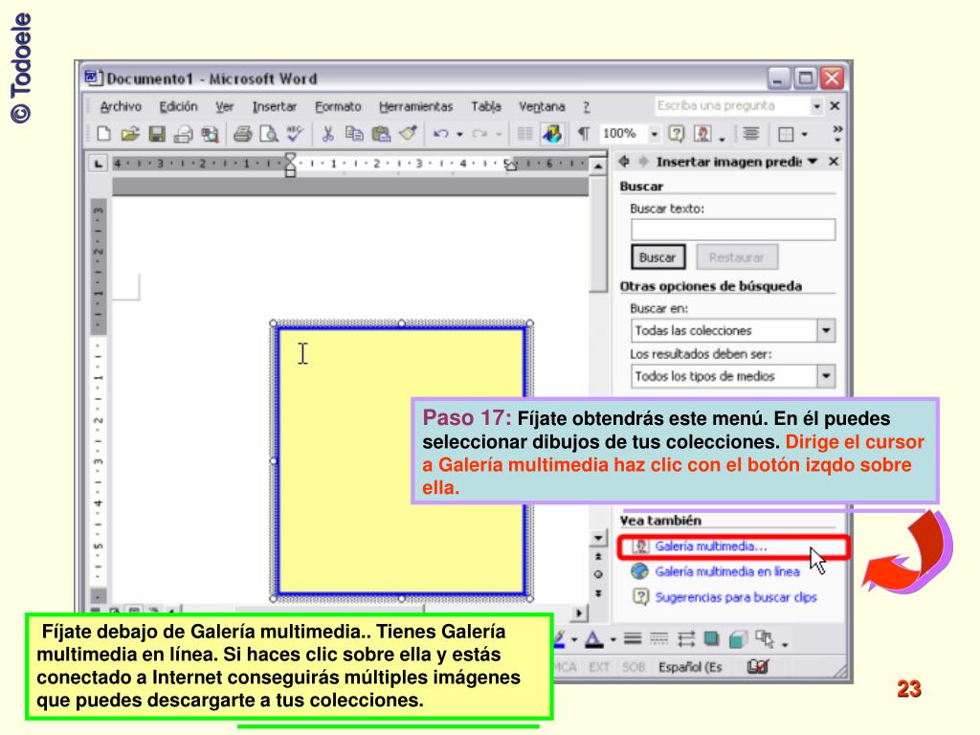
Task: Open 'Todas las colecciones' dropdown
Action: (x=826, y=330)
